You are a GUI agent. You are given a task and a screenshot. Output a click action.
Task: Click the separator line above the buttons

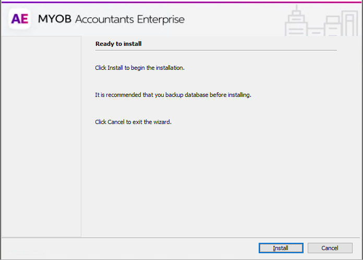pyautogui.click(x=181, y=238)
